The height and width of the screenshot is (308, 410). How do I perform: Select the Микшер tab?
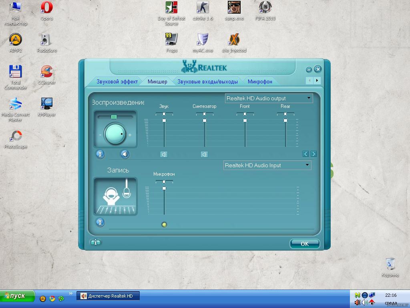pyautogui.click(x=157, y=81)
